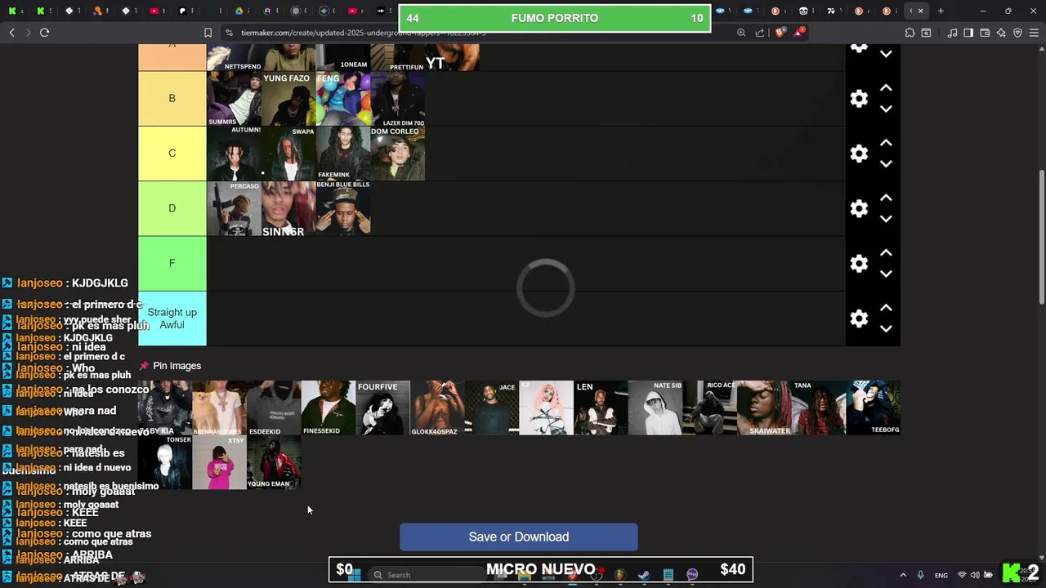
Task: Select YUNG FAZO image in B tier
Action: coord(288,99)
